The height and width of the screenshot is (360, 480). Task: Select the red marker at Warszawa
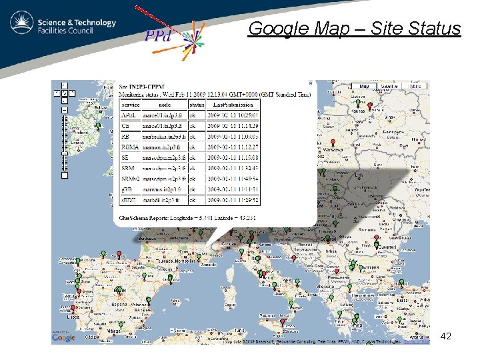333,143
